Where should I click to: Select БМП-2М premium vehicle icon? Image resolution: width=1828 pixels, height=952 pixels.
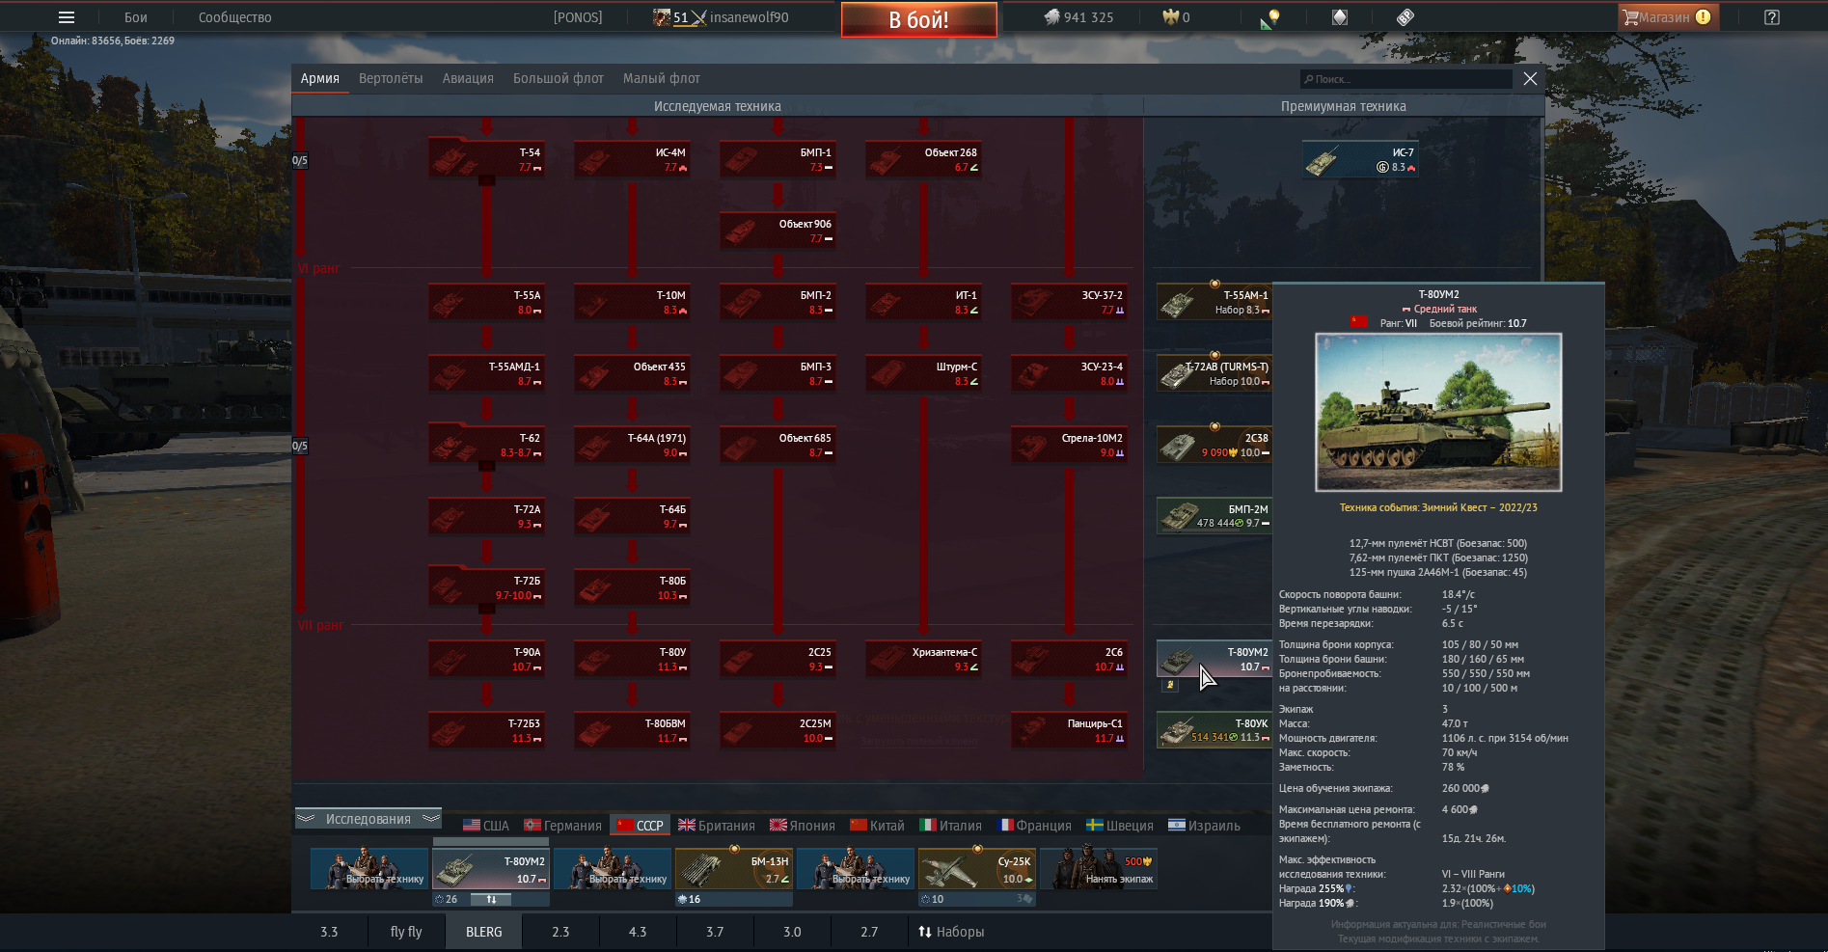1214,516
